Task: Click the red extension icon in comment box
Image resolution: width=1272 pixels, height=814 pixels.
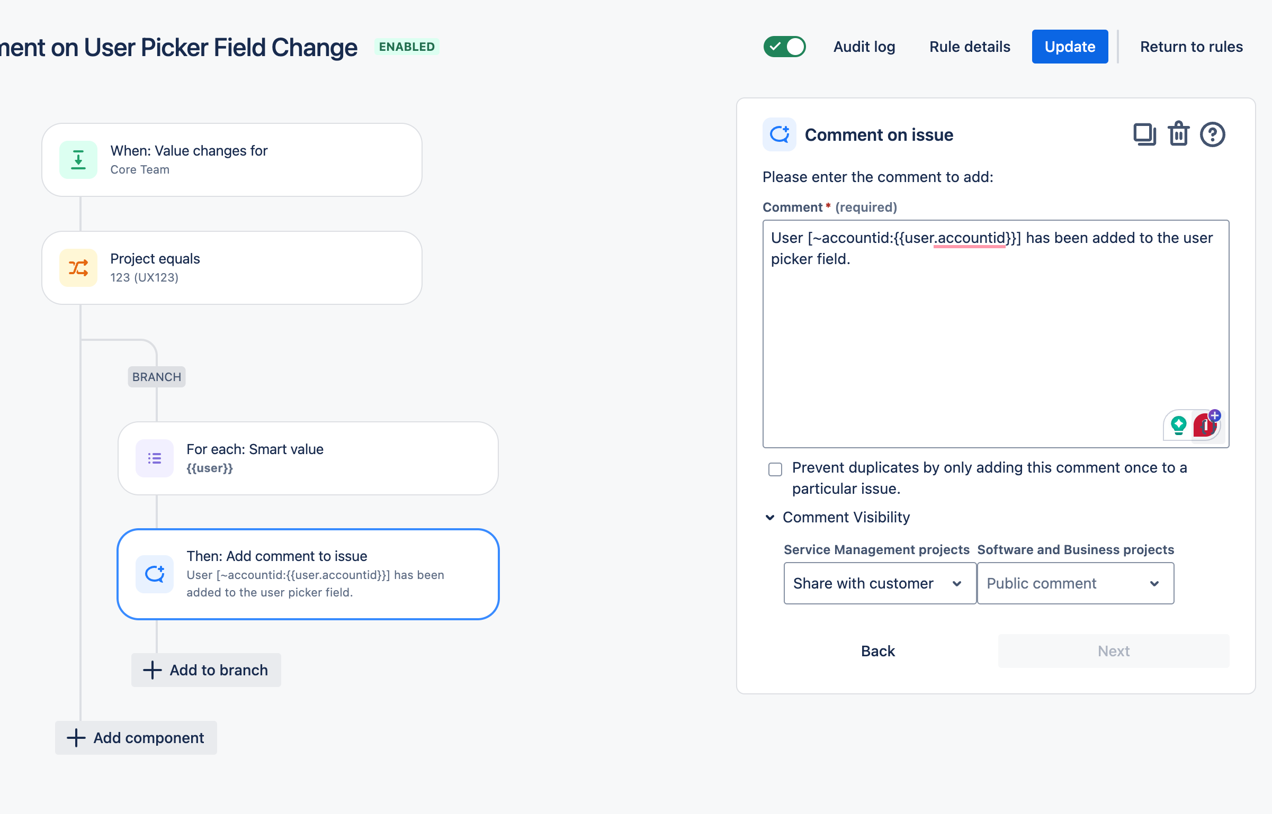Action: [x=1205, y=424]
